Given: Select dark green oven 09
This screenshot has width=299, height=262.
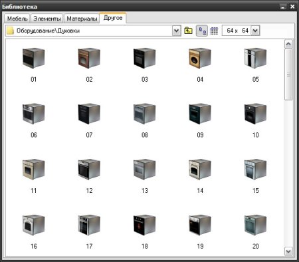Looking at the screenshot, I should tap(200, 114).
